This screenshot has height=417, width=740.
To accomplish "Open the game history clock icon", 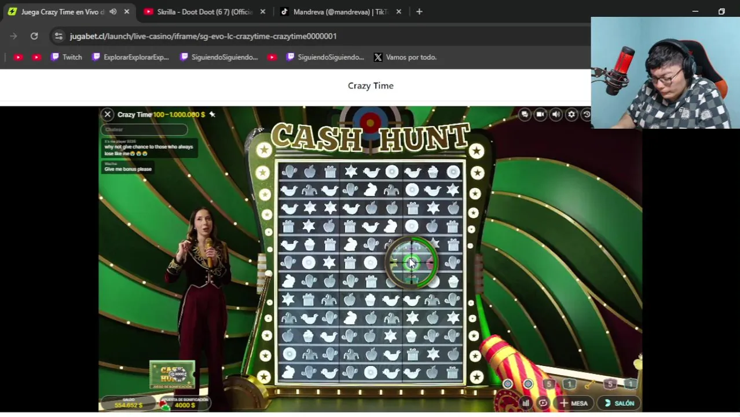I will (587, 115).
